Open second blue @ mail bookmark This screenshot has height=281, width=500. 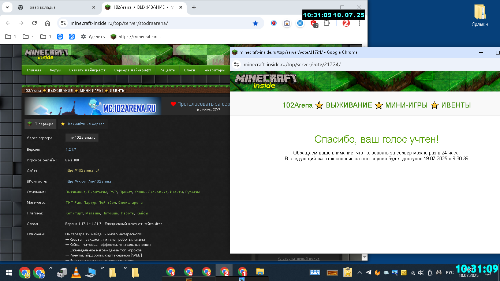[72, 37]
